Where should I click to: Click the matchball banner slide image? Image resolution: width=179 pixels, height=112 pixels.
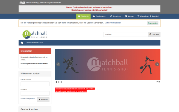click(108, 64)
